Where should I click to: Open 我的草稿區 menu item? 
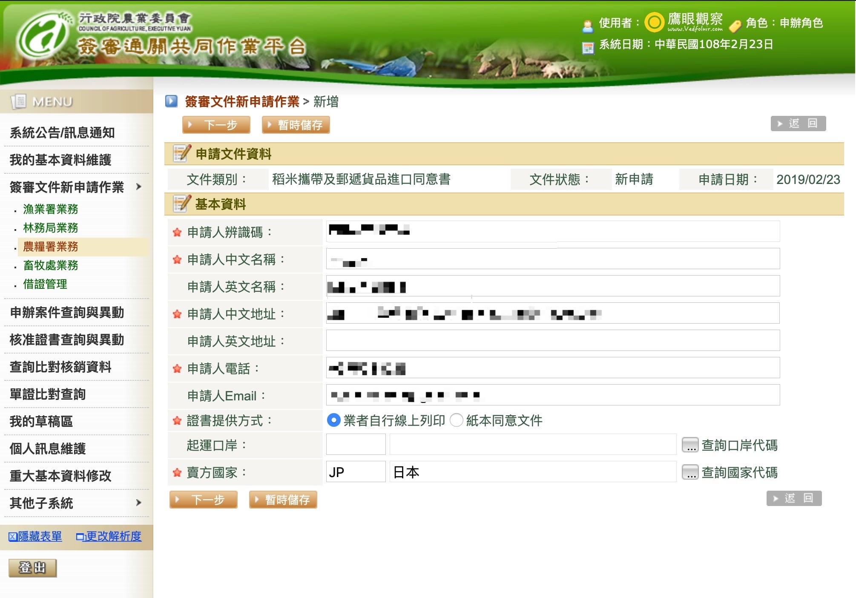pyautogui.click(x=41, y=421)
